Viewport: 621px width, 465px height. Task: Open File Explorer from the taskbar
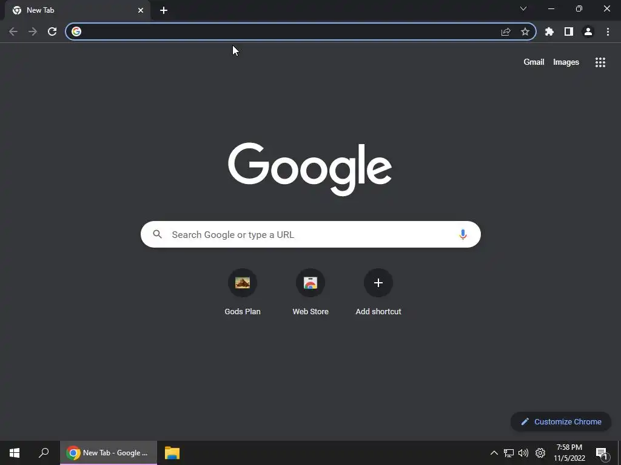(172, 453)
